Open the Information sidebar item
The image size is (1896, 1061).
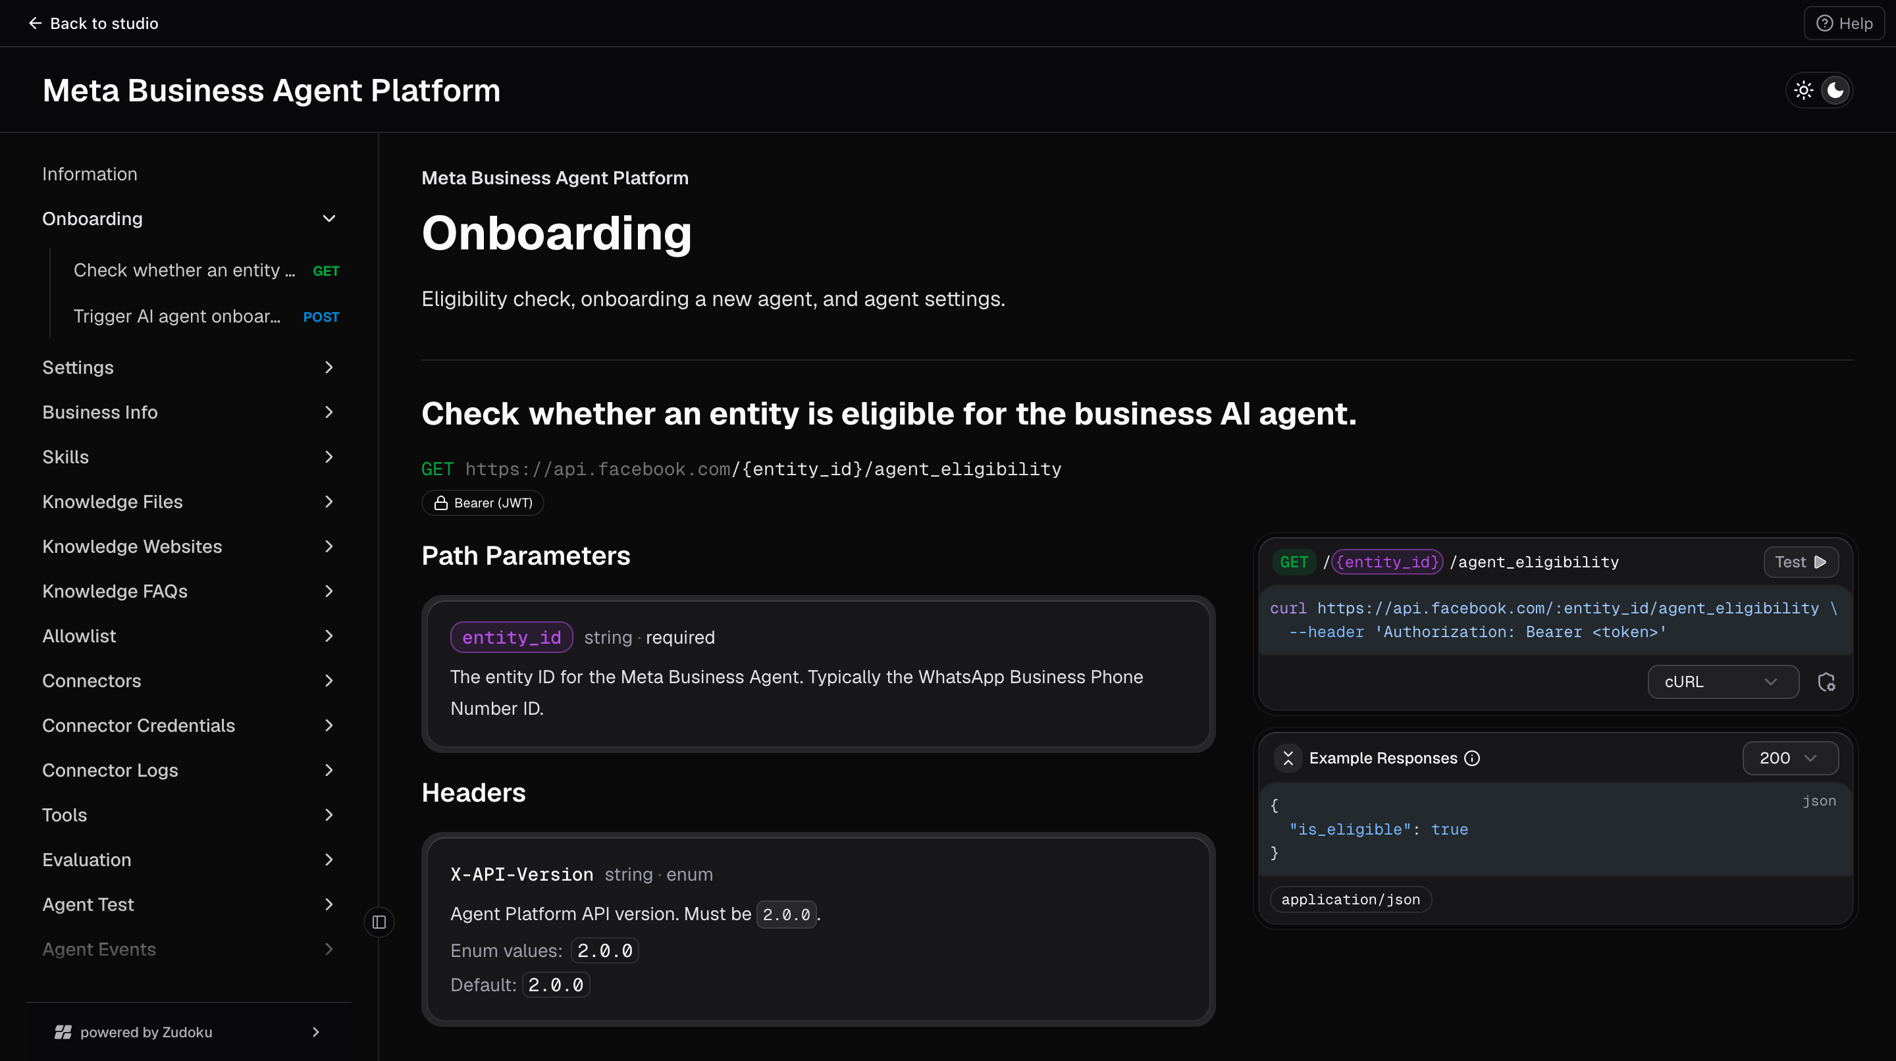[90, 174]
